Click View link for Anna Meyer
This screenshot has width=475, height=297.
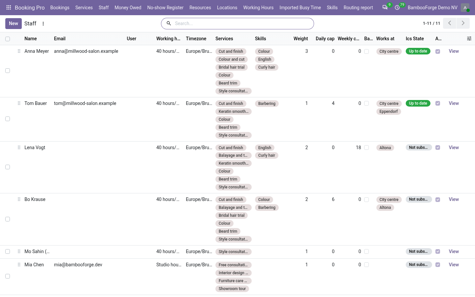(454, 51)
